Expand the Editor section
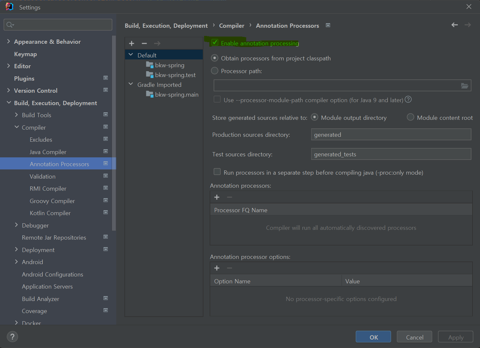Screen dimensions: 480x348 [8, 66]
